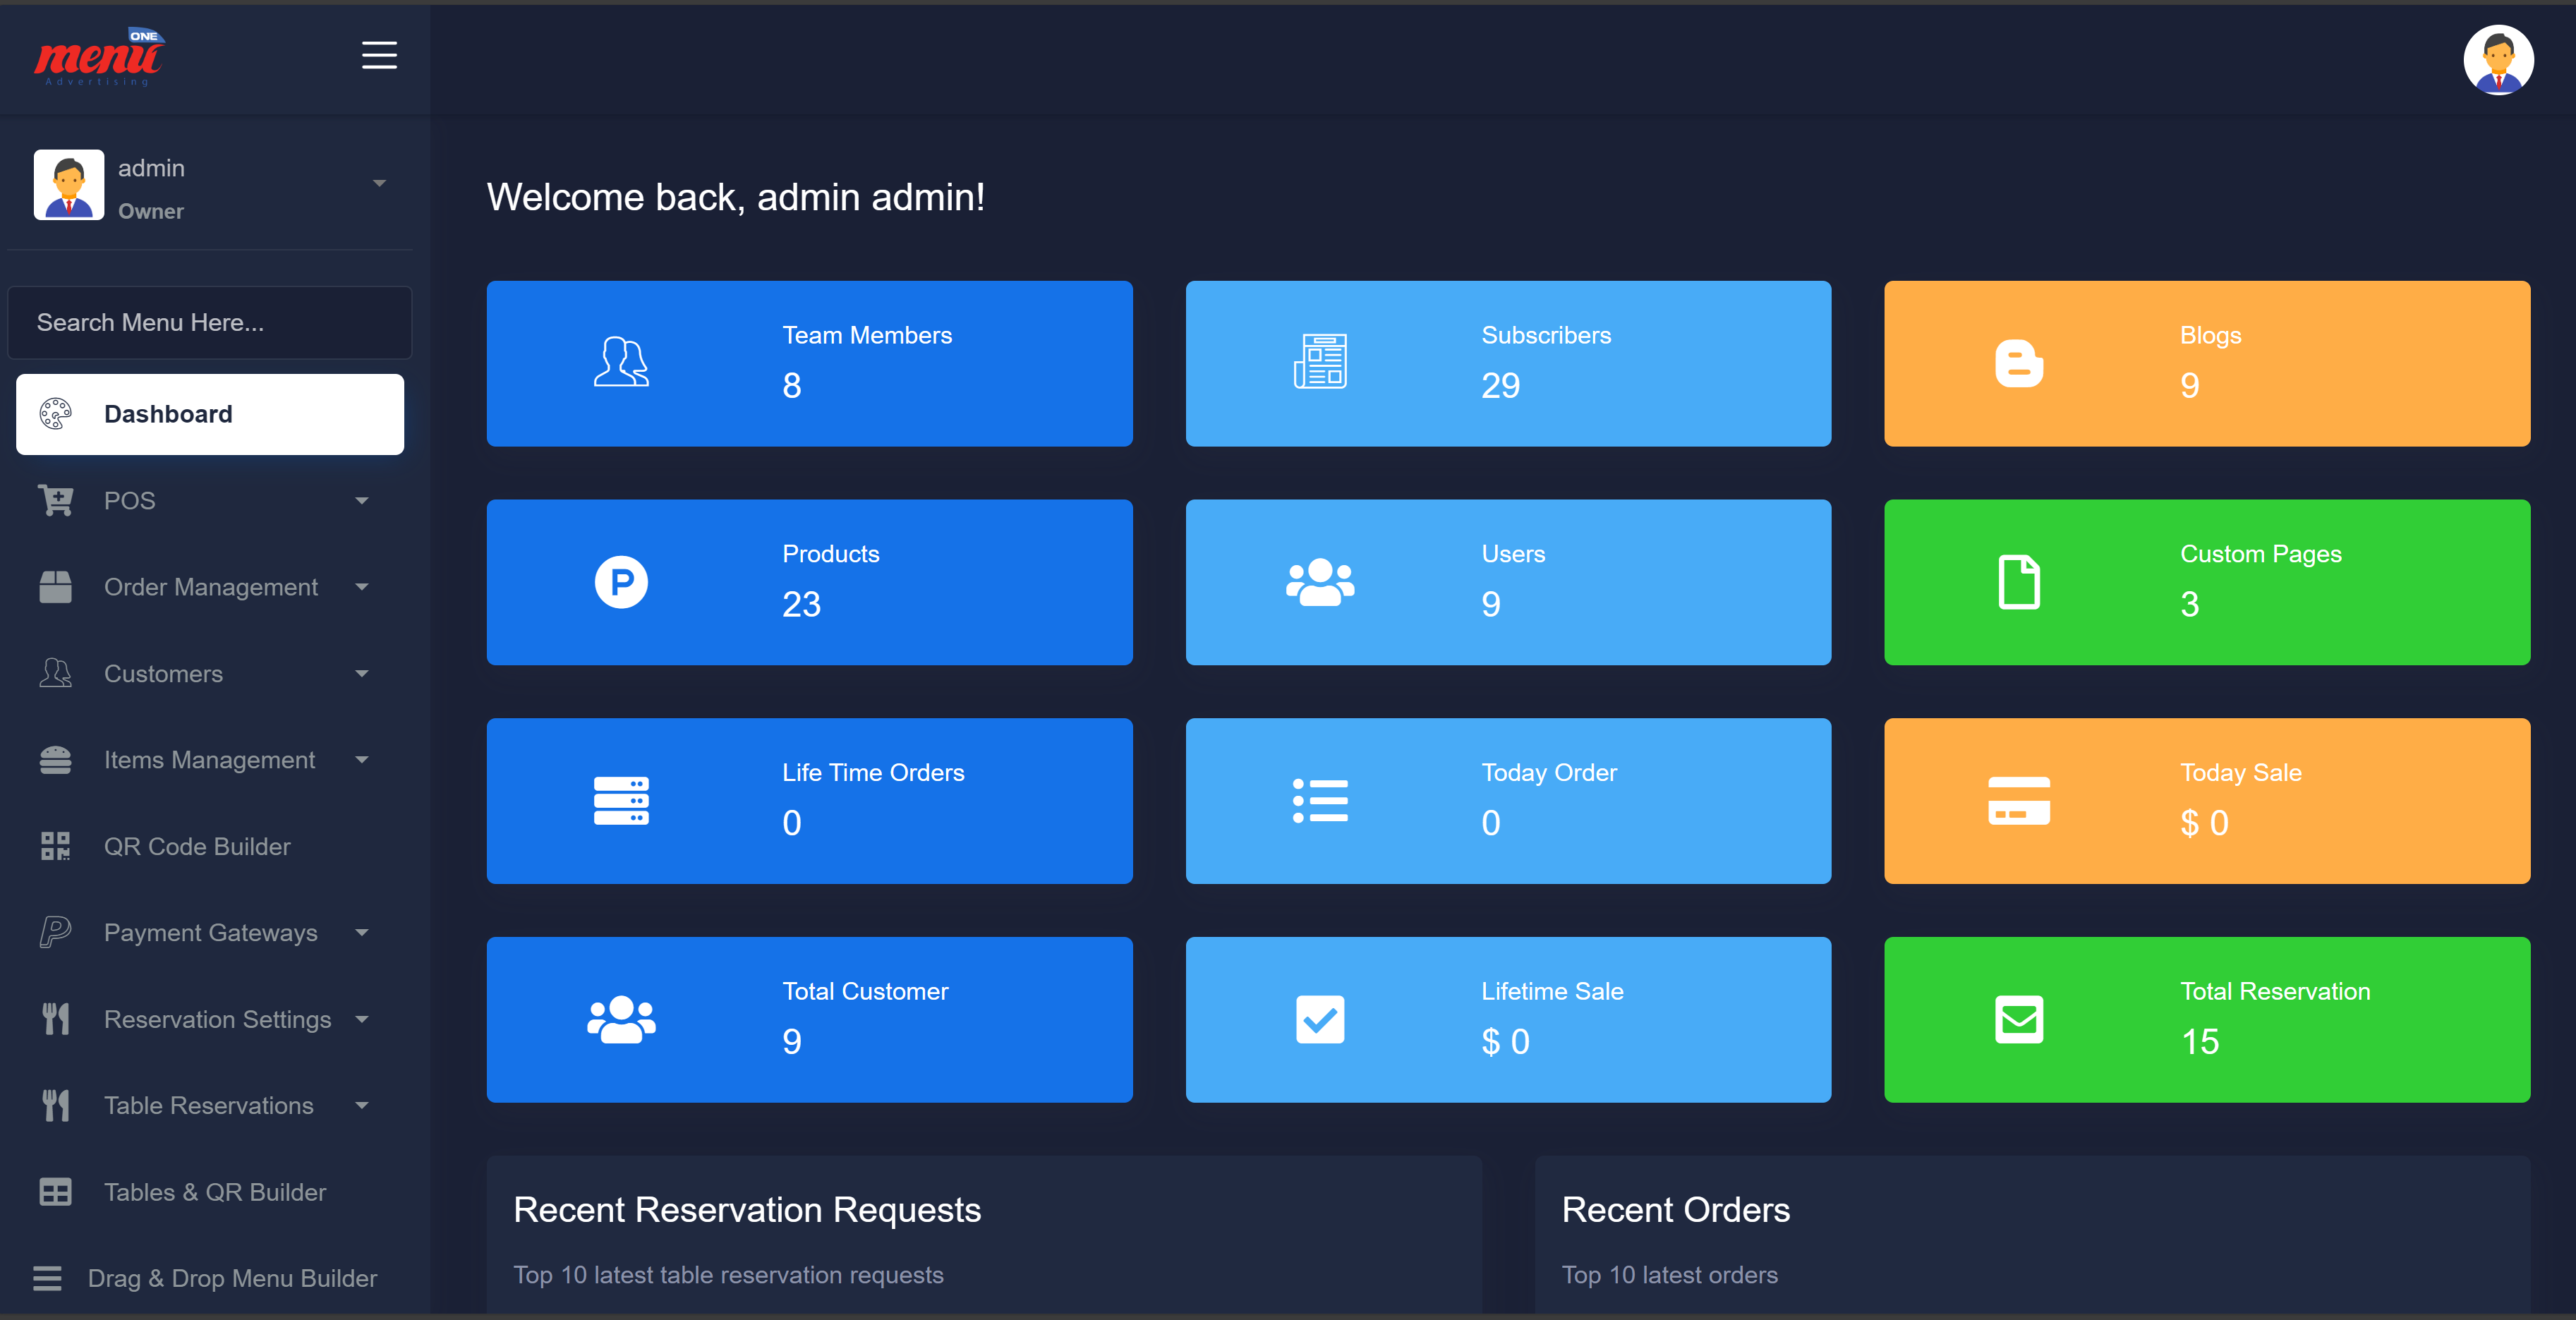This screenshot has height=1320, width=2576.
Task: Select the POS shopping cart icon
Action: click(55, 500)
